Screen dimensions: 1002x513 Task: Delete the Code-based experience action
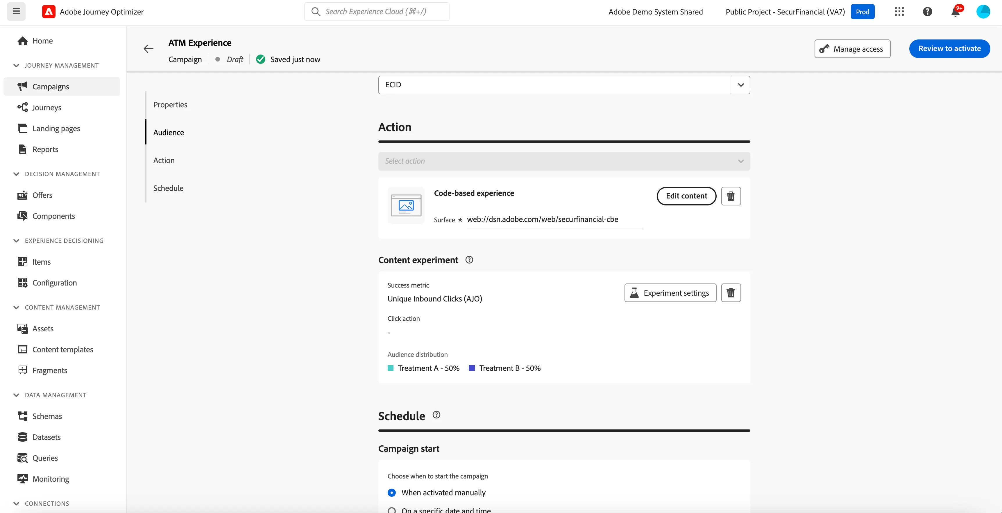pyautogui.click(x=731, y=196)
